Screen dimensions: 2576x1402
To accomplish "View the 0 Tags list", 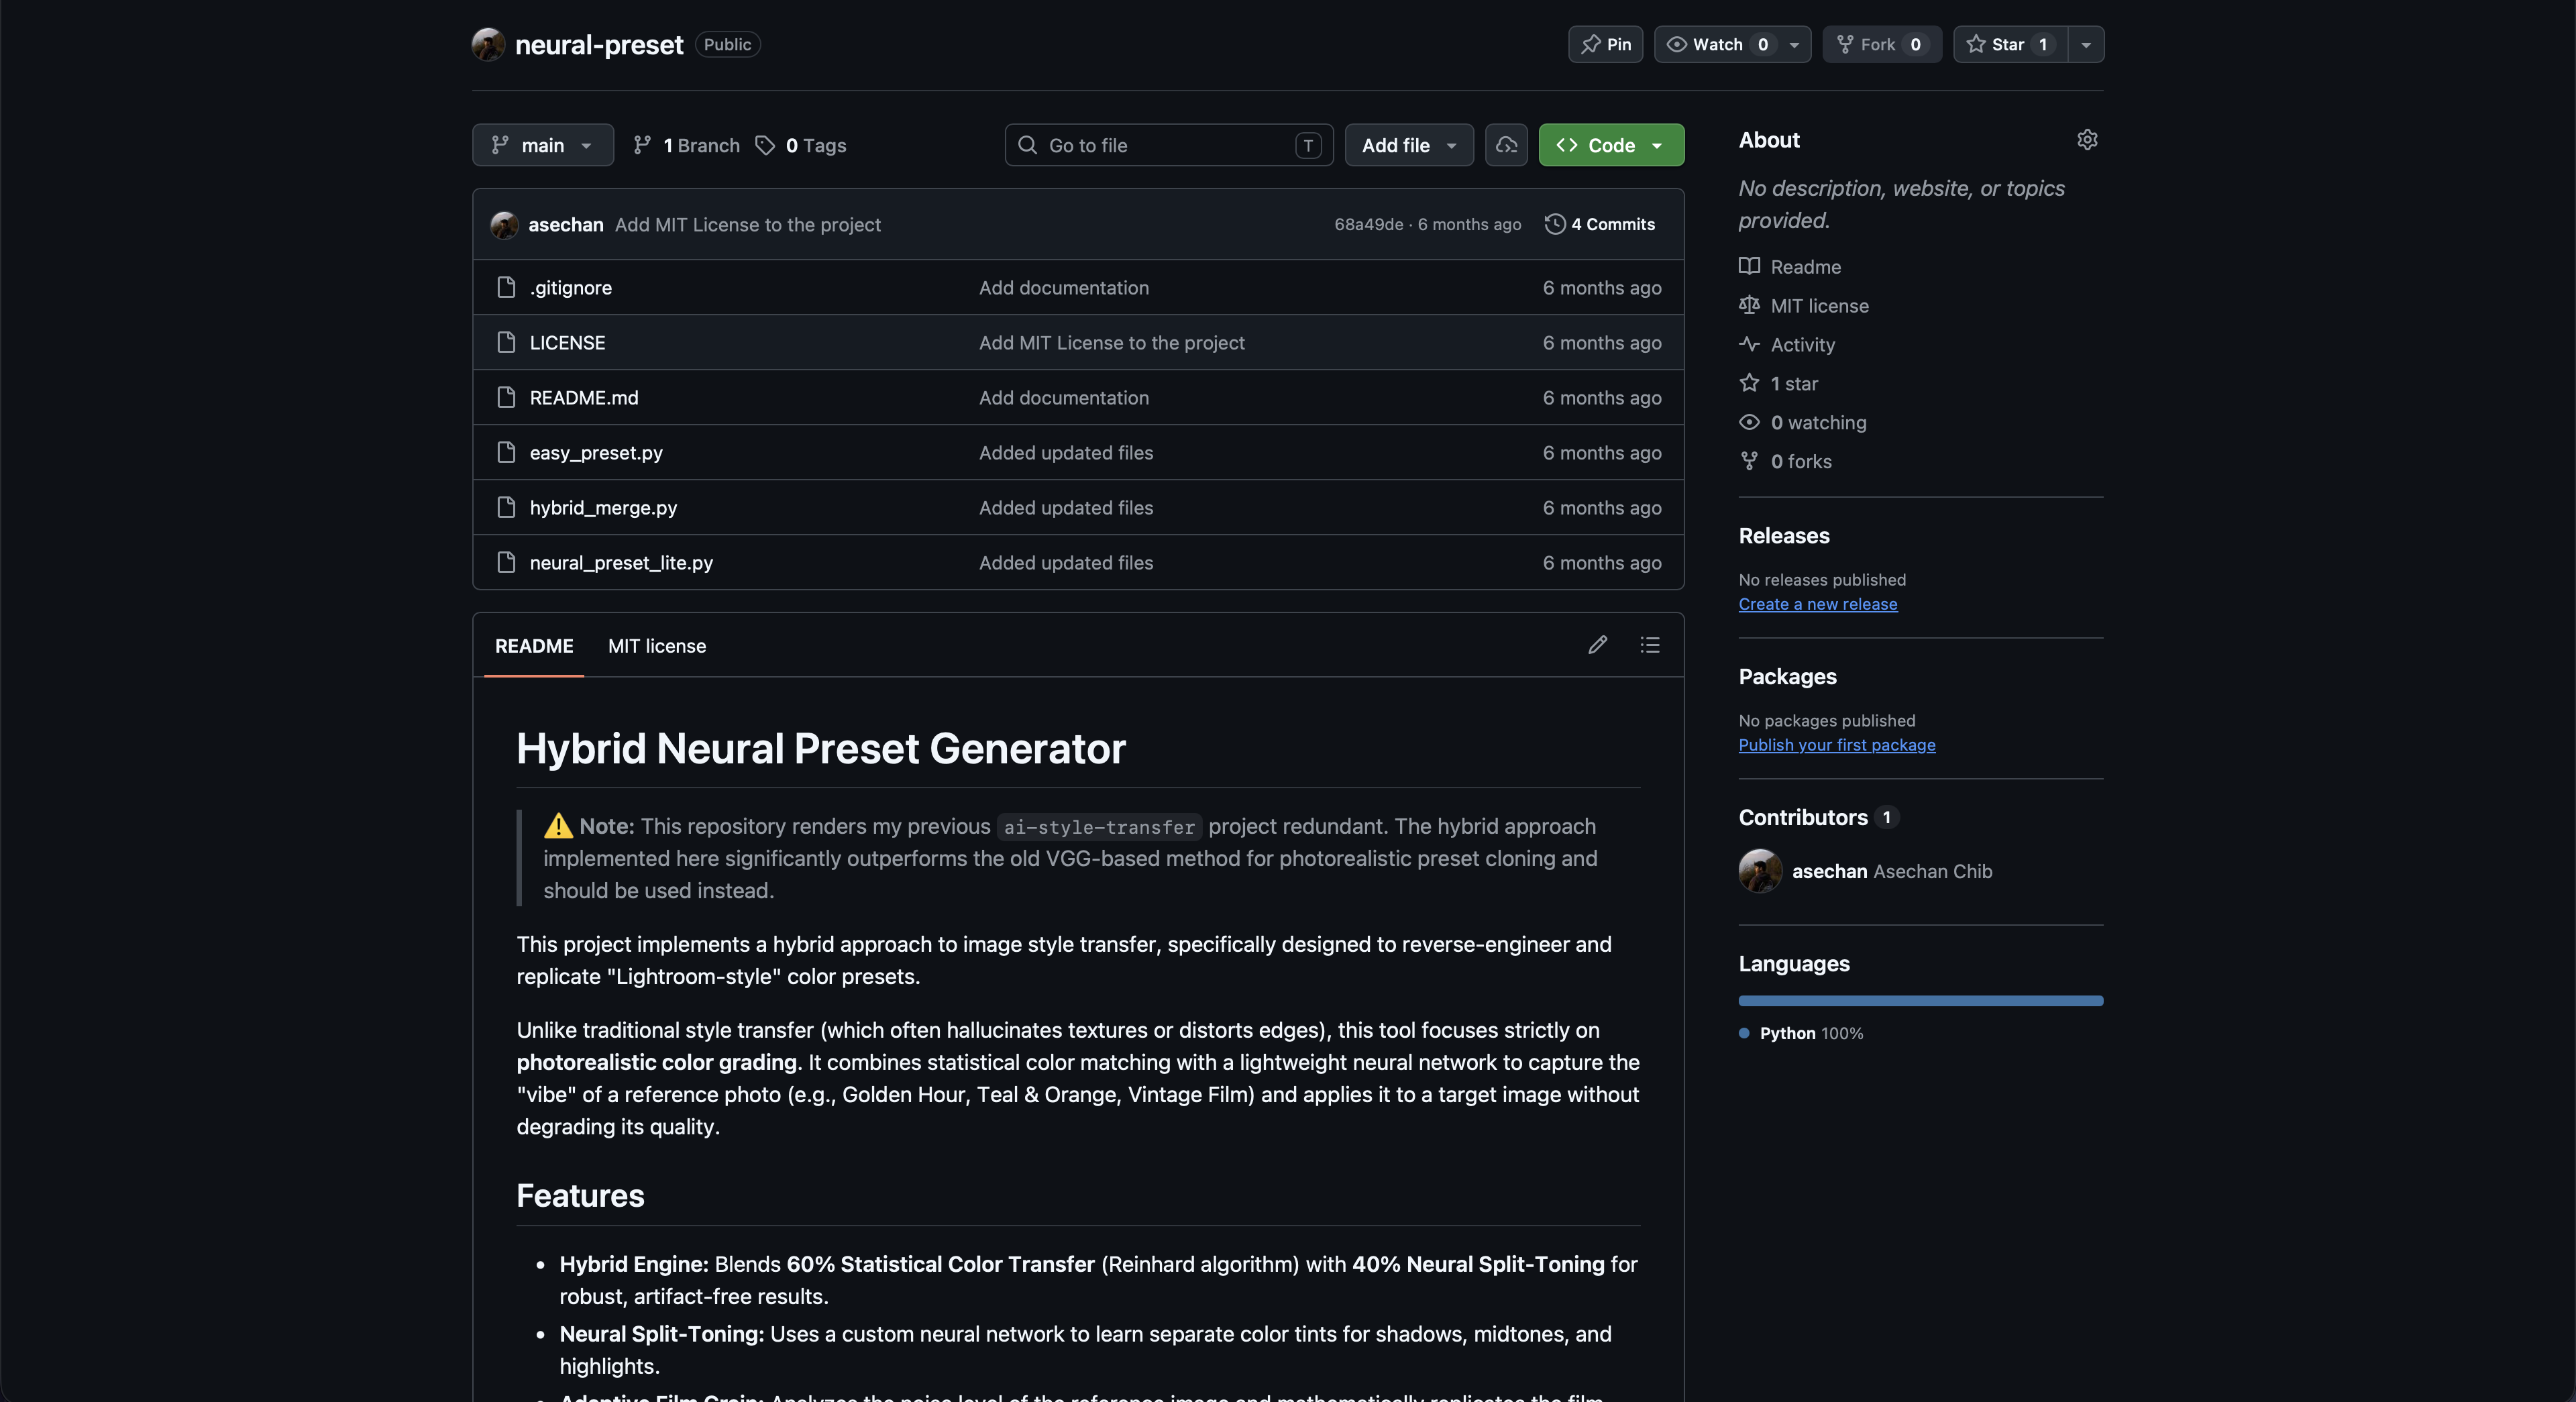I will [x=800, y=145].
